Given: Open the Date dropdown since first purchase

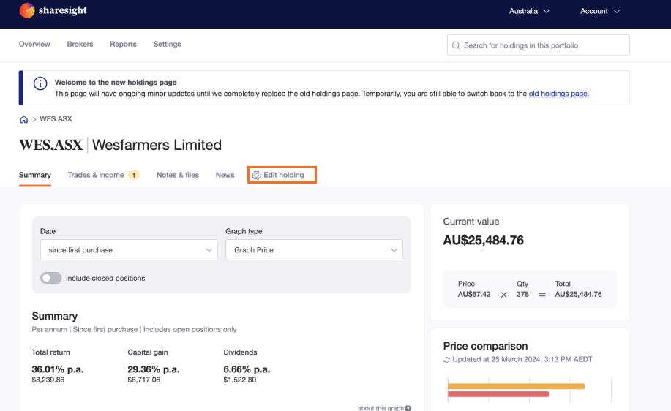Looking at the screenshot, I should (x=129, y=250).
